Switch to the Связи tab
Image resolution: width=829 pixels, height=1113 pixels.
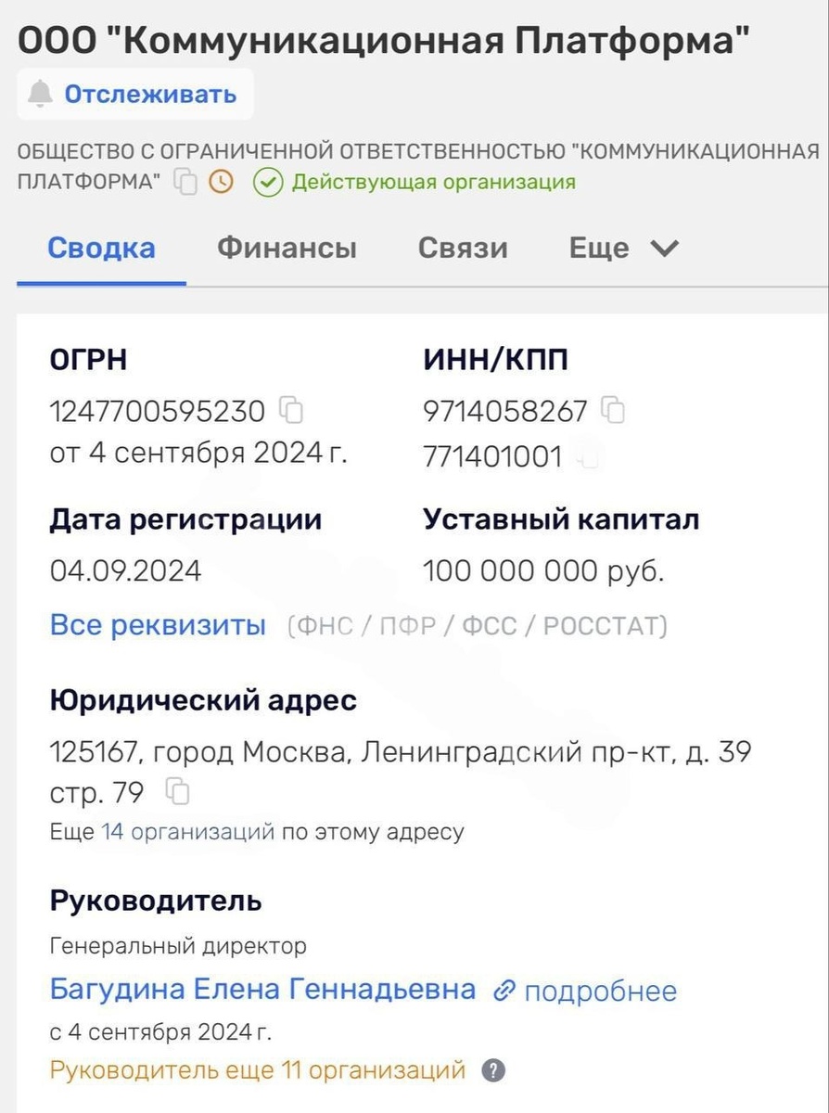pos(463,247)
